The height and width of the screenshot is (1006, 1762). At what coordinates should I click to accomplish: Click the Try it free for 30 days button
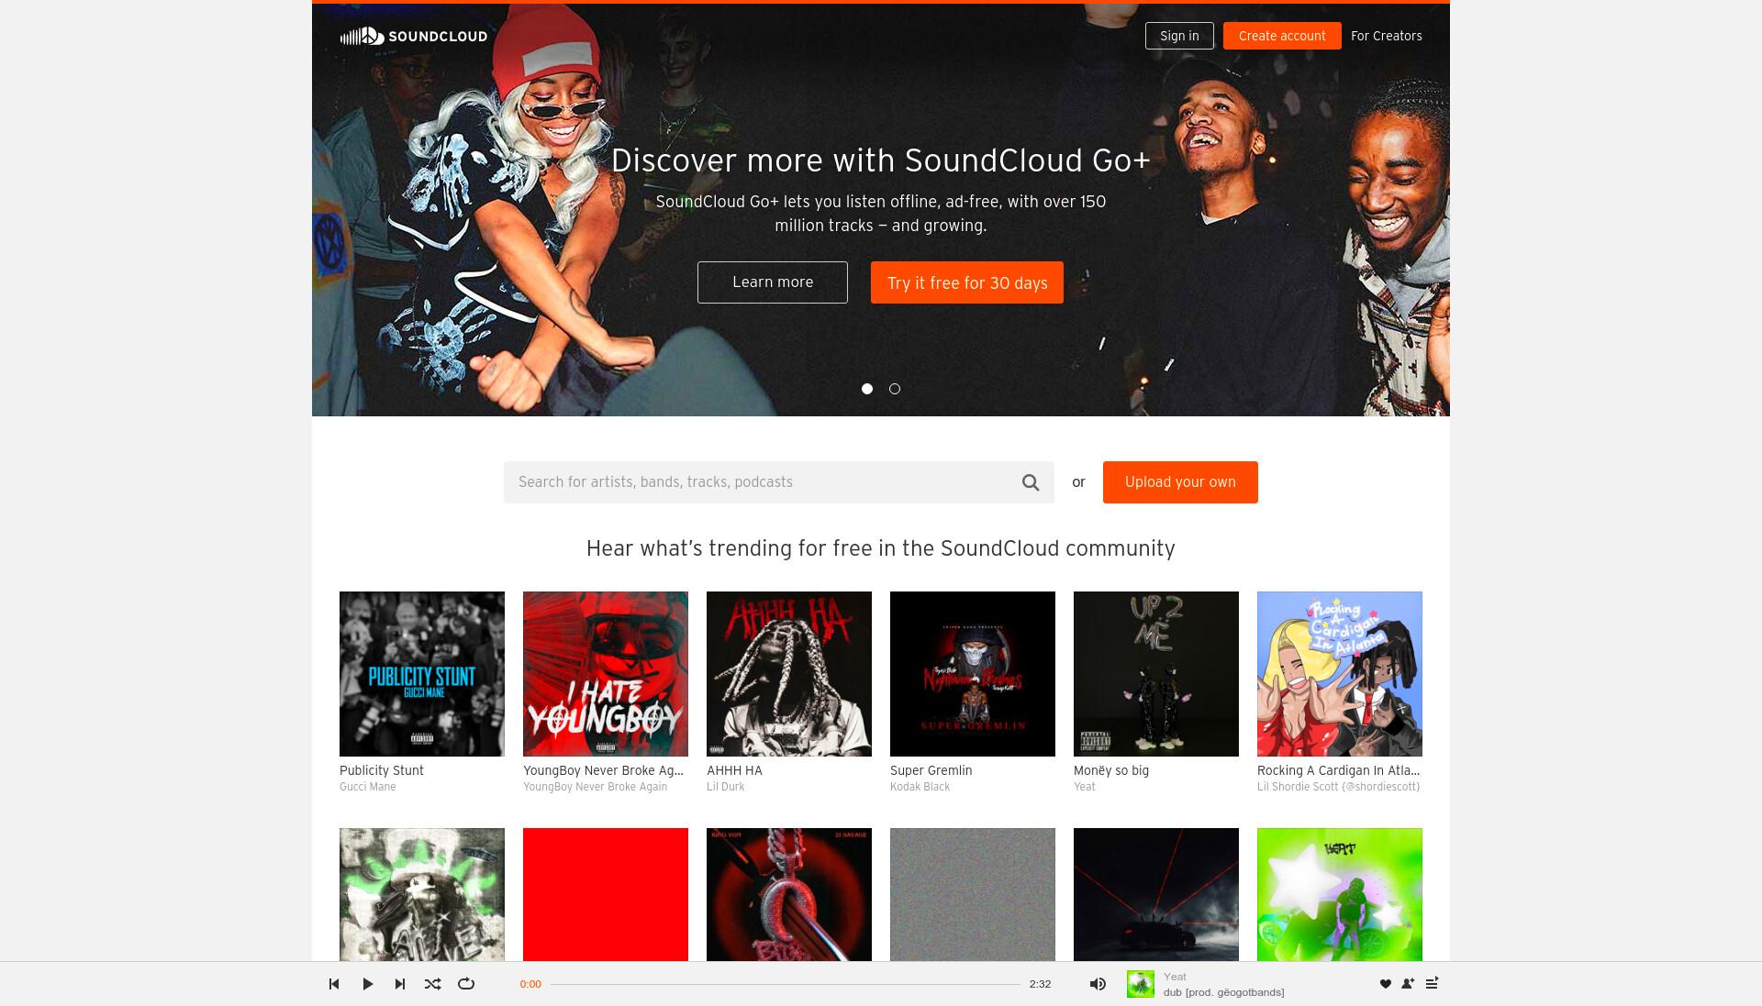[x=967, y=282]
